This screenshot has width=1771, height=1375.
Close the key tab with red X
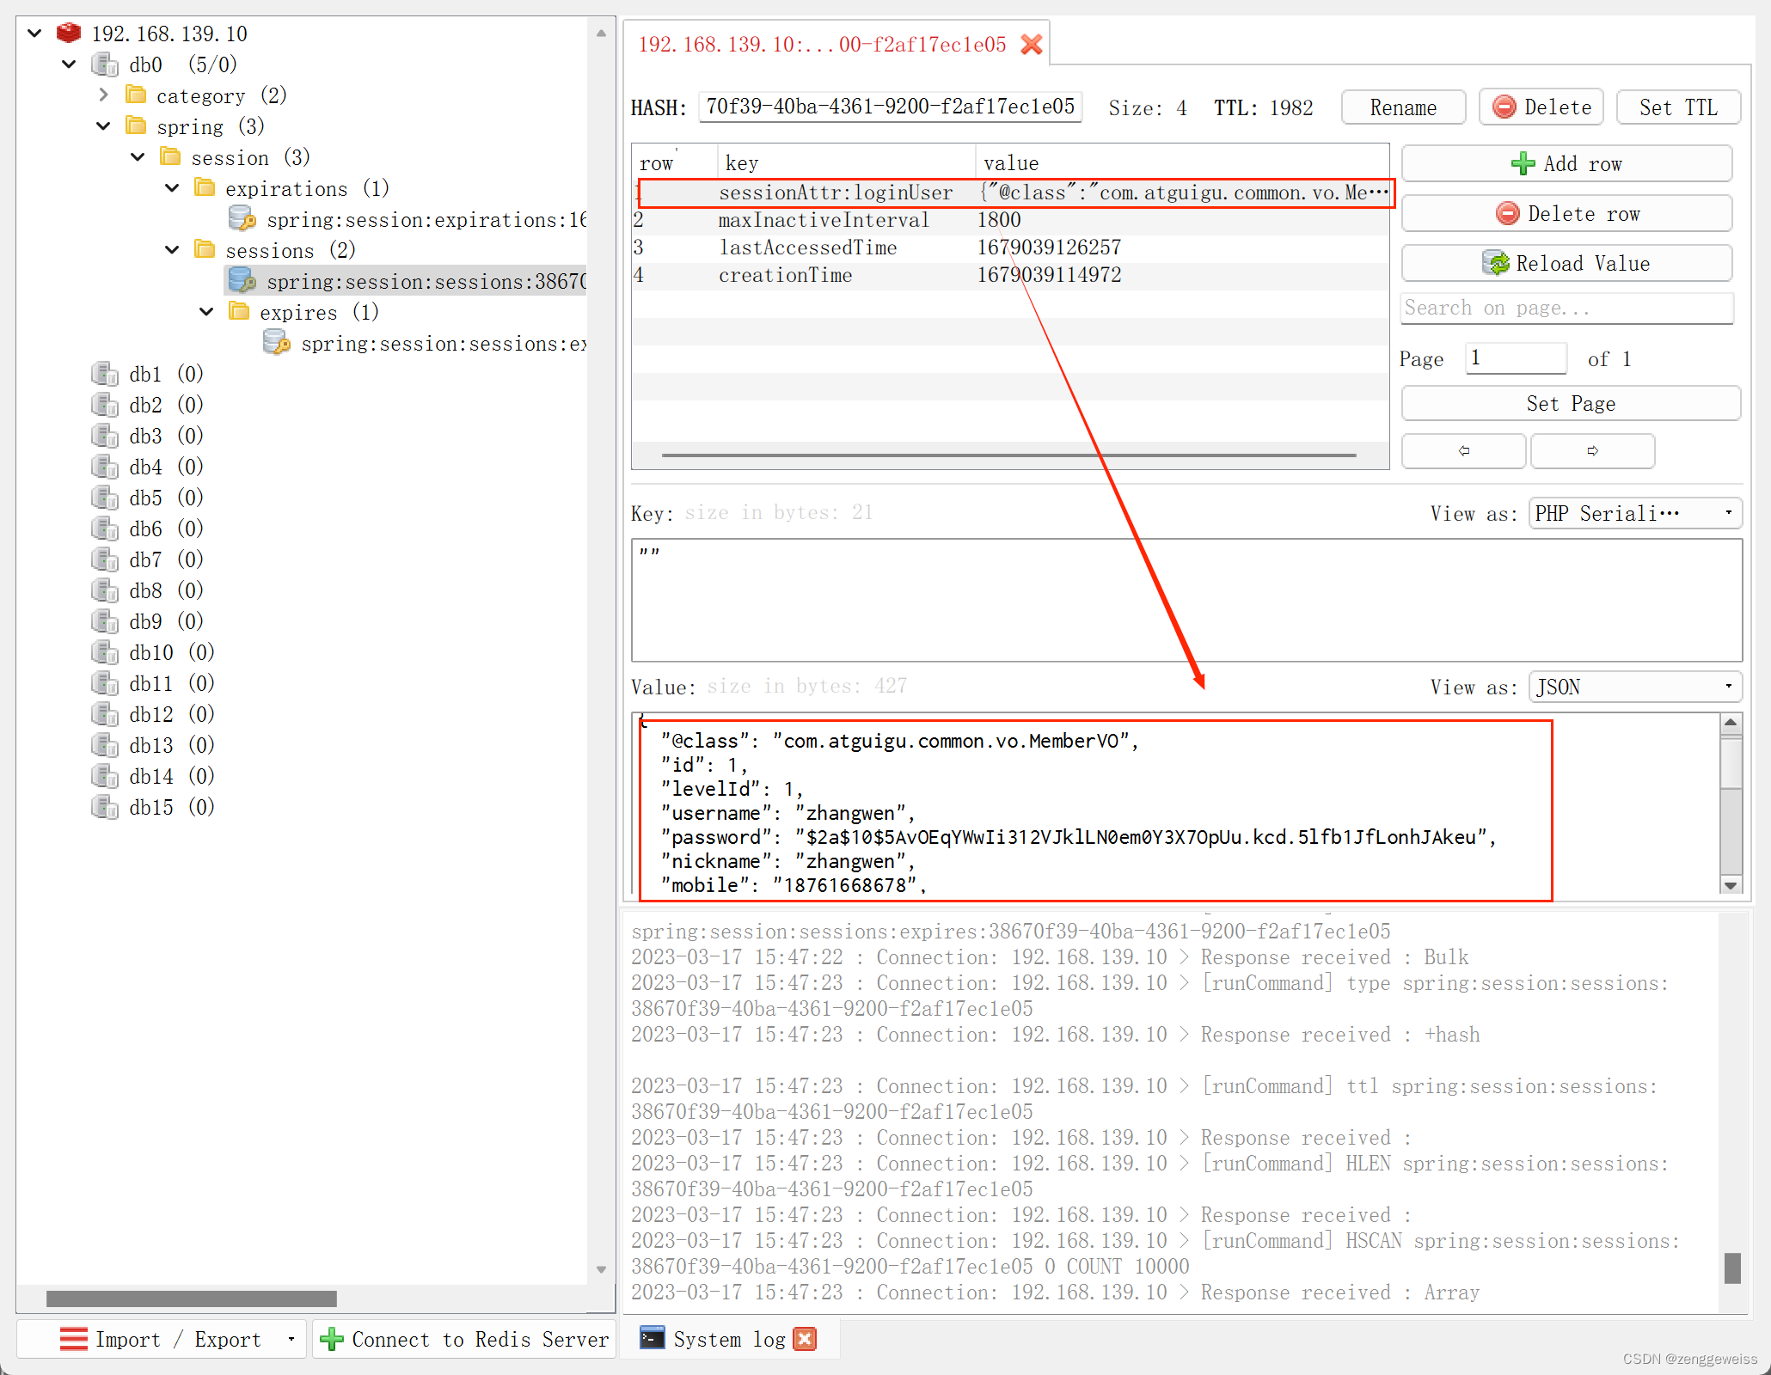[x=1032, y=45]
